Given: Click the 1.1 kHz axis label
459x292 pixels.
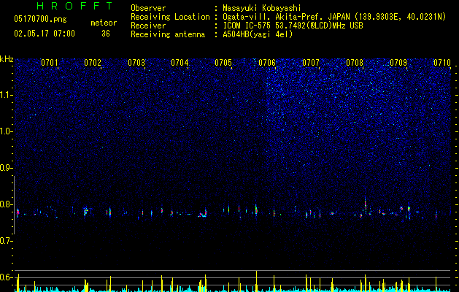Looking at the screenshot, I should pyautogui.click(x=6, y=95).
